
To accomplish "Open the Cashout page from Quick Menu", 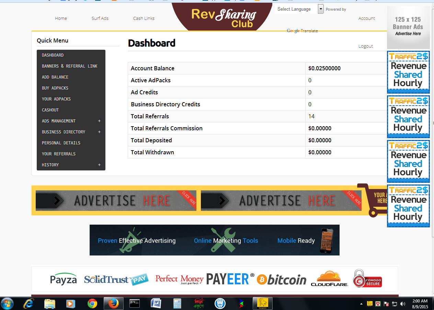I will pos(50,110).
